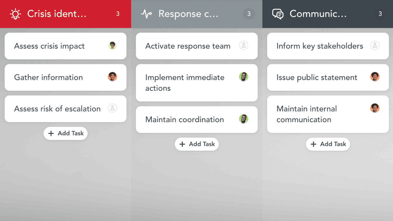Screen dimensions: 393x221
Task: Assign a user to Assess risk of escalation
Action: 112,108
